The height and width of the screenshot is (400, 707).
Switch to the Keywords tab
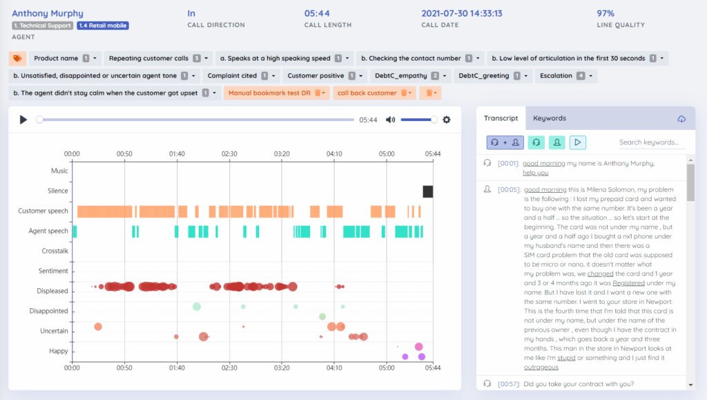click(x=550, y=118)
